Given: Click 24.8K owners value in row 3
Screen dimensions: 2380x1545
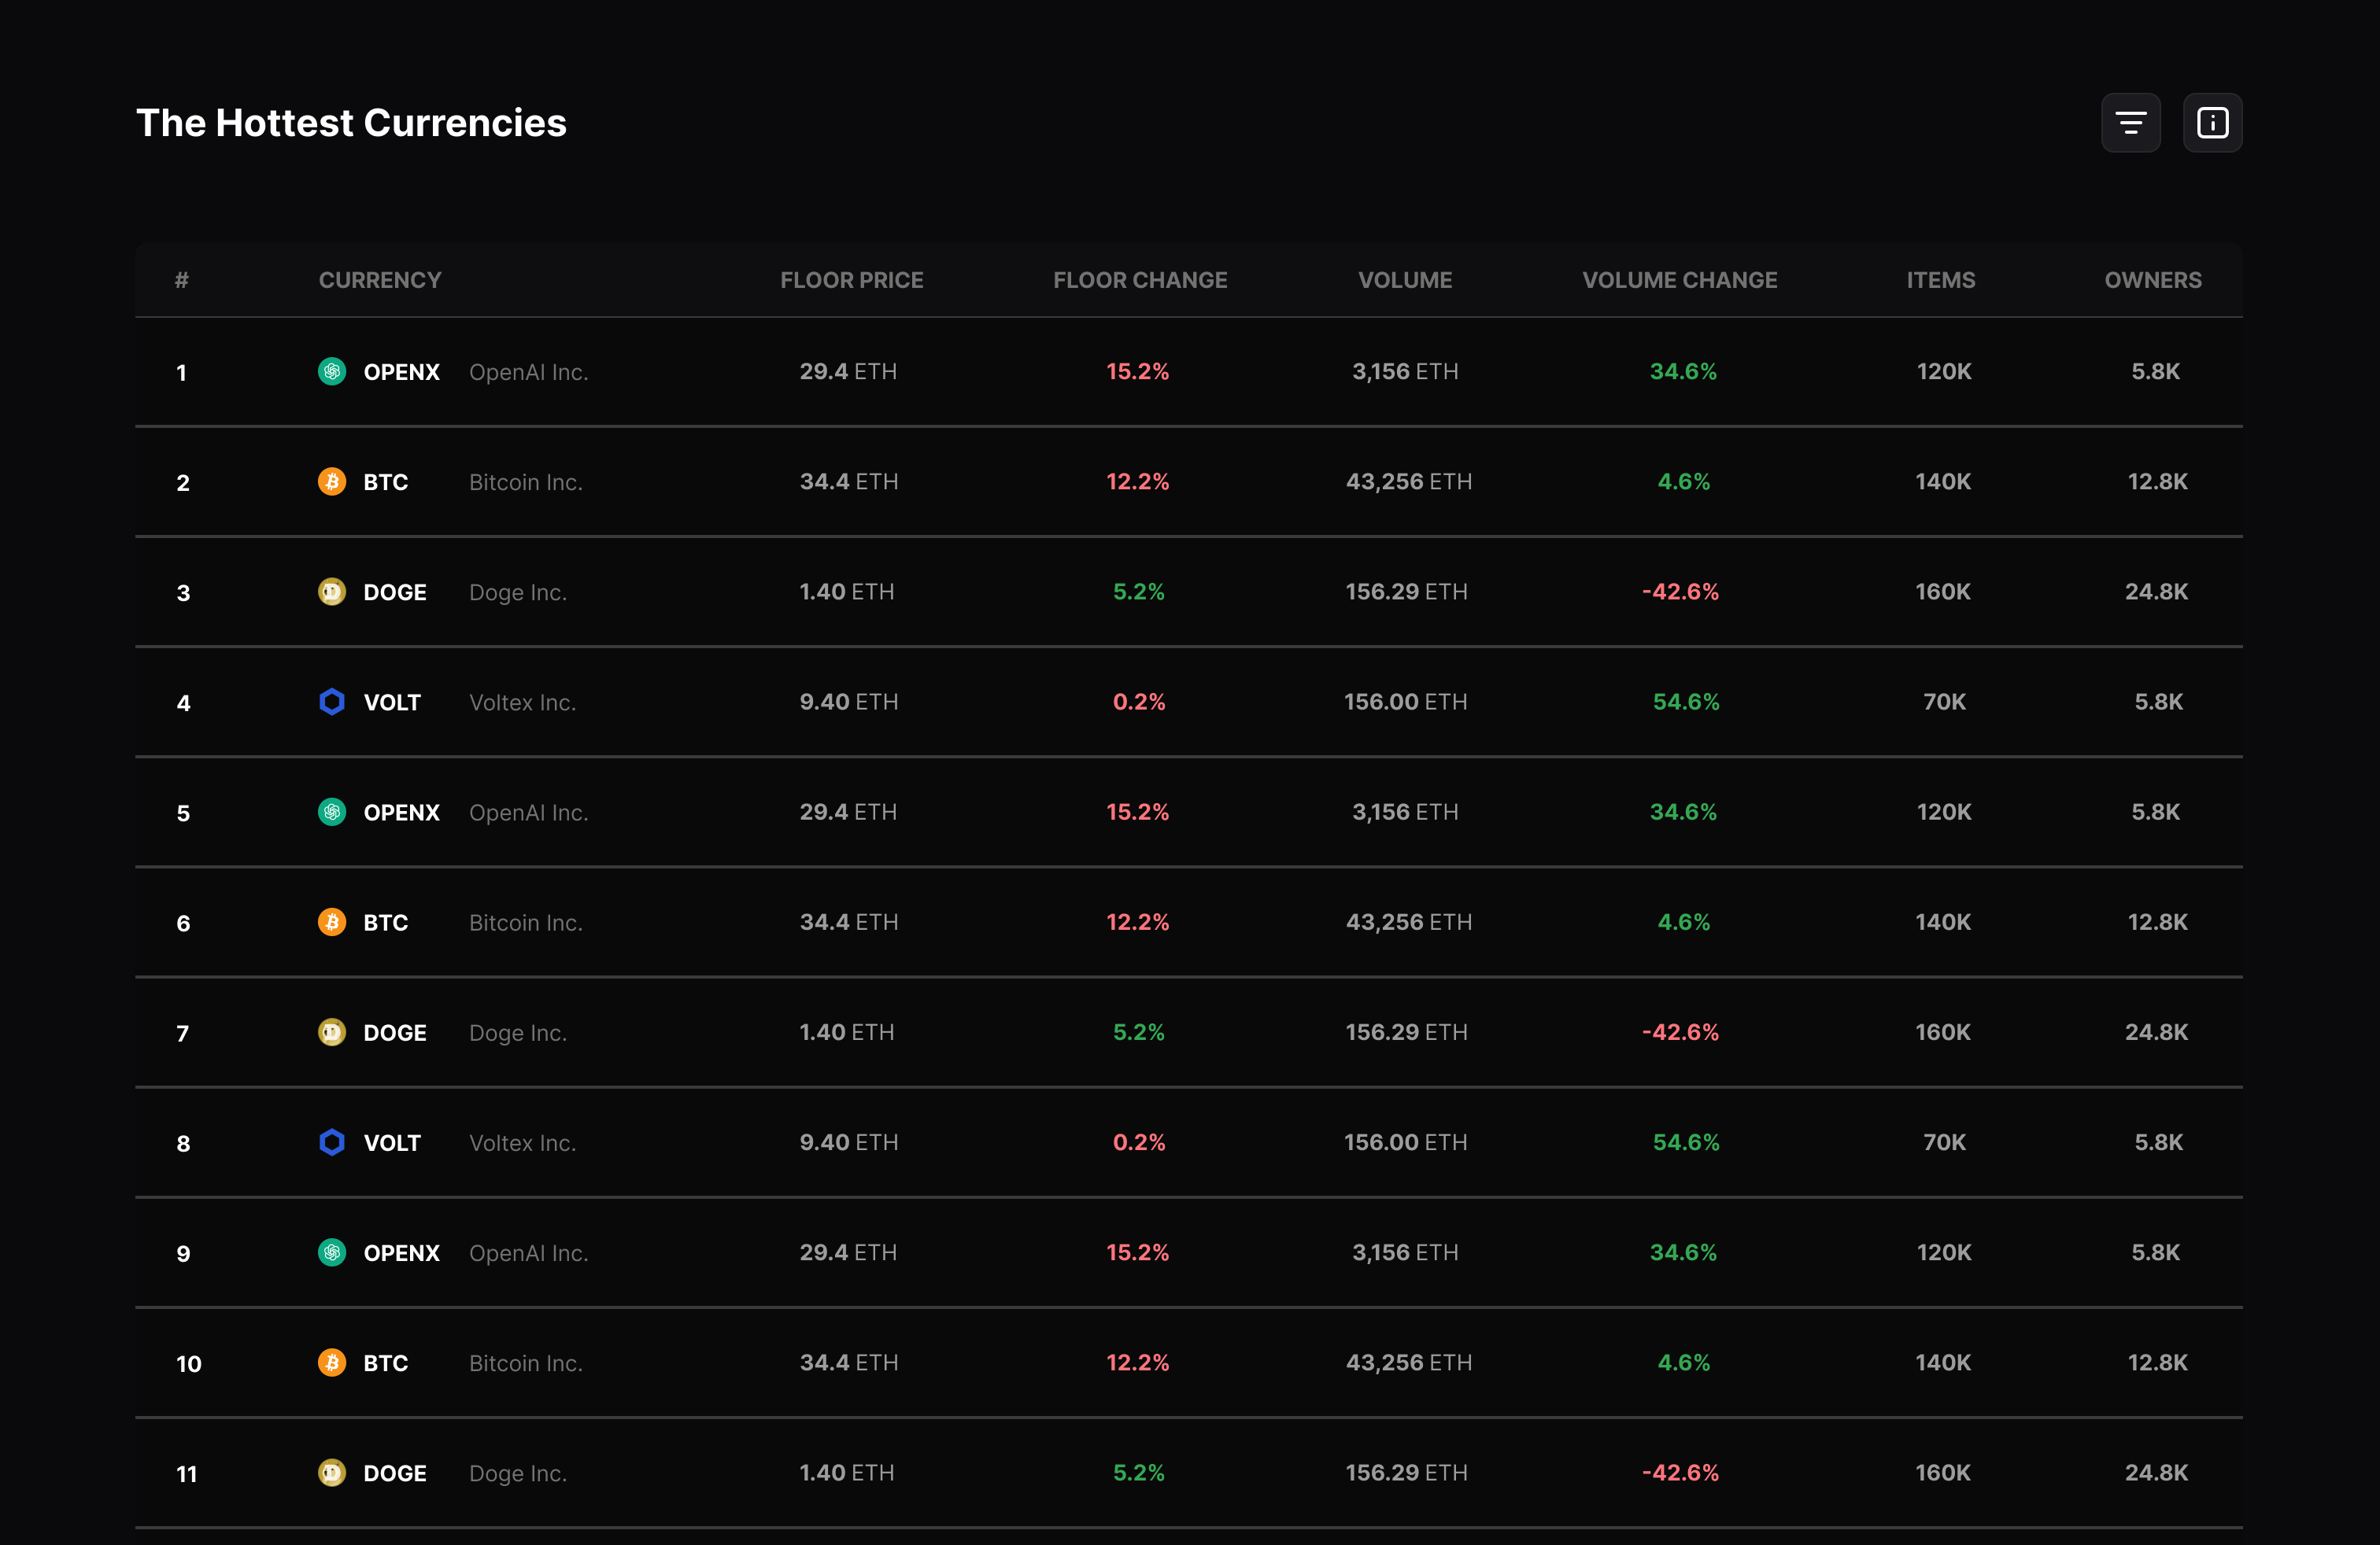Looking at the screenshot, I should [x=2157, y=592].
